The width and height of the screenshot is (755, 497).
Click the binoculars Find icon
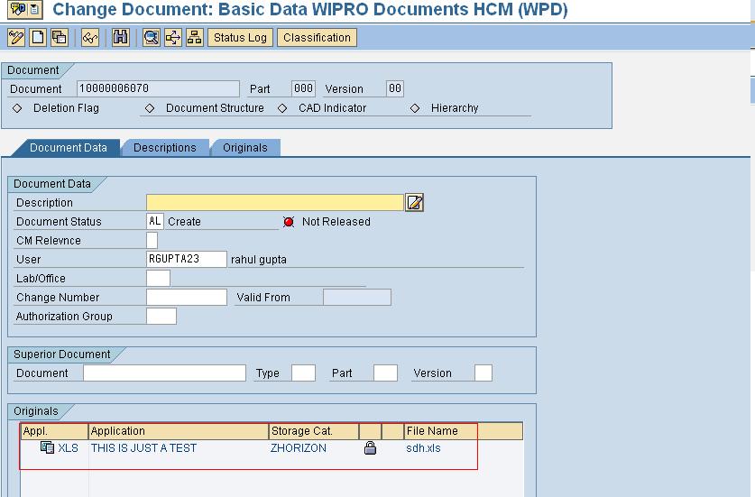(120, 38)
